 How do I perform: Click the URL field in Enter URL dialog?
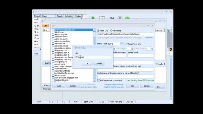[x=93, y=57]
